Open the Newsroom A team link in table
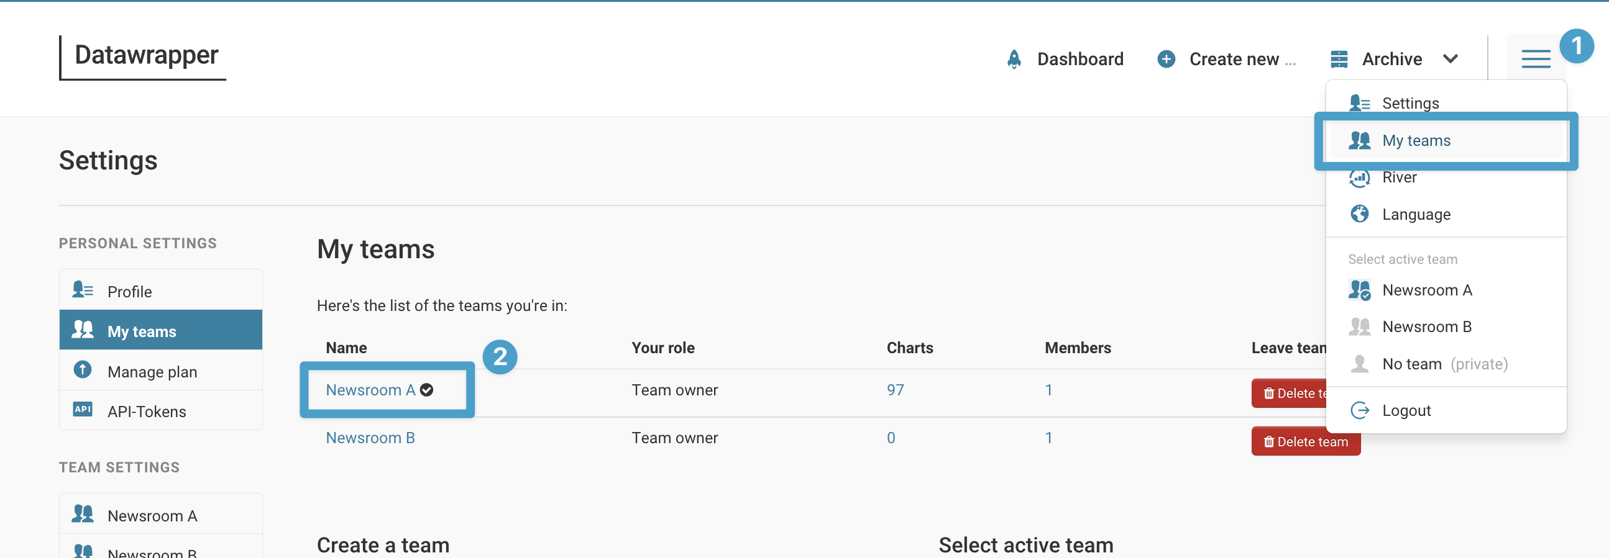Viewport: 1609px width, 558px height. [370, 390]
